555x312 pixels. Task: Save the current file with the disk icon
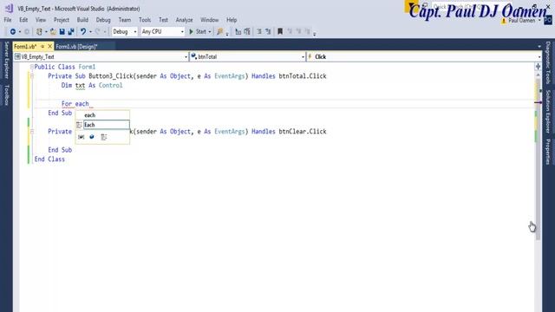62,32
